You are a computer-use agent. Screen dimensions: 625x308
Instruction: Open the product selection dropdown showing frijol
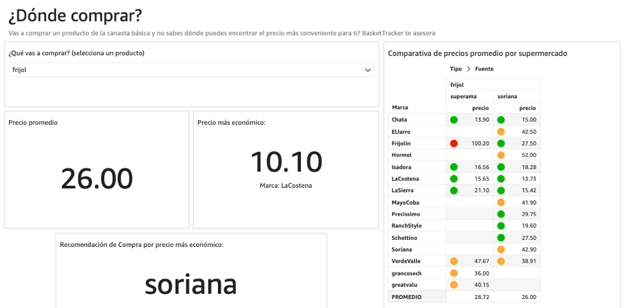191,70
